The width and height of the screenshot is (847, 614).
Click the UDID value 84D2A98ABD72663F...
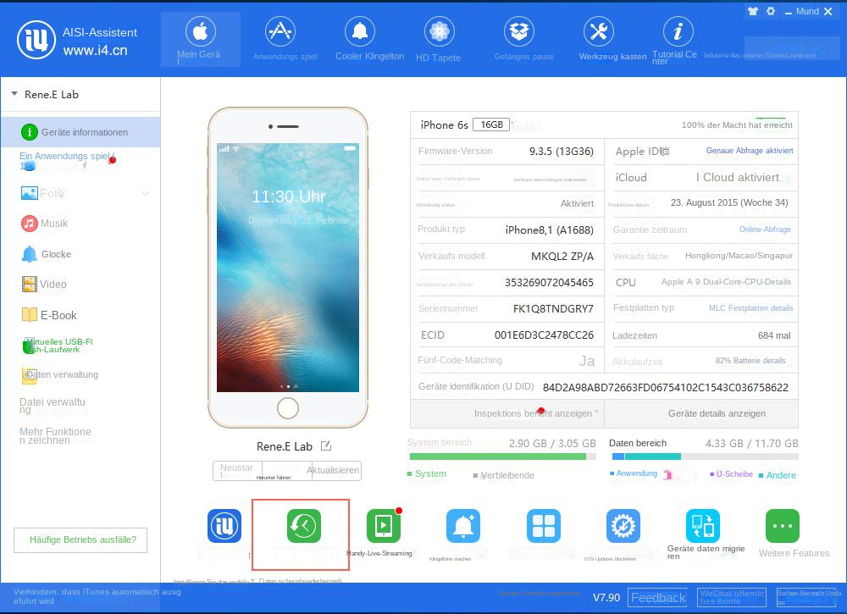(x=666, y=387)
